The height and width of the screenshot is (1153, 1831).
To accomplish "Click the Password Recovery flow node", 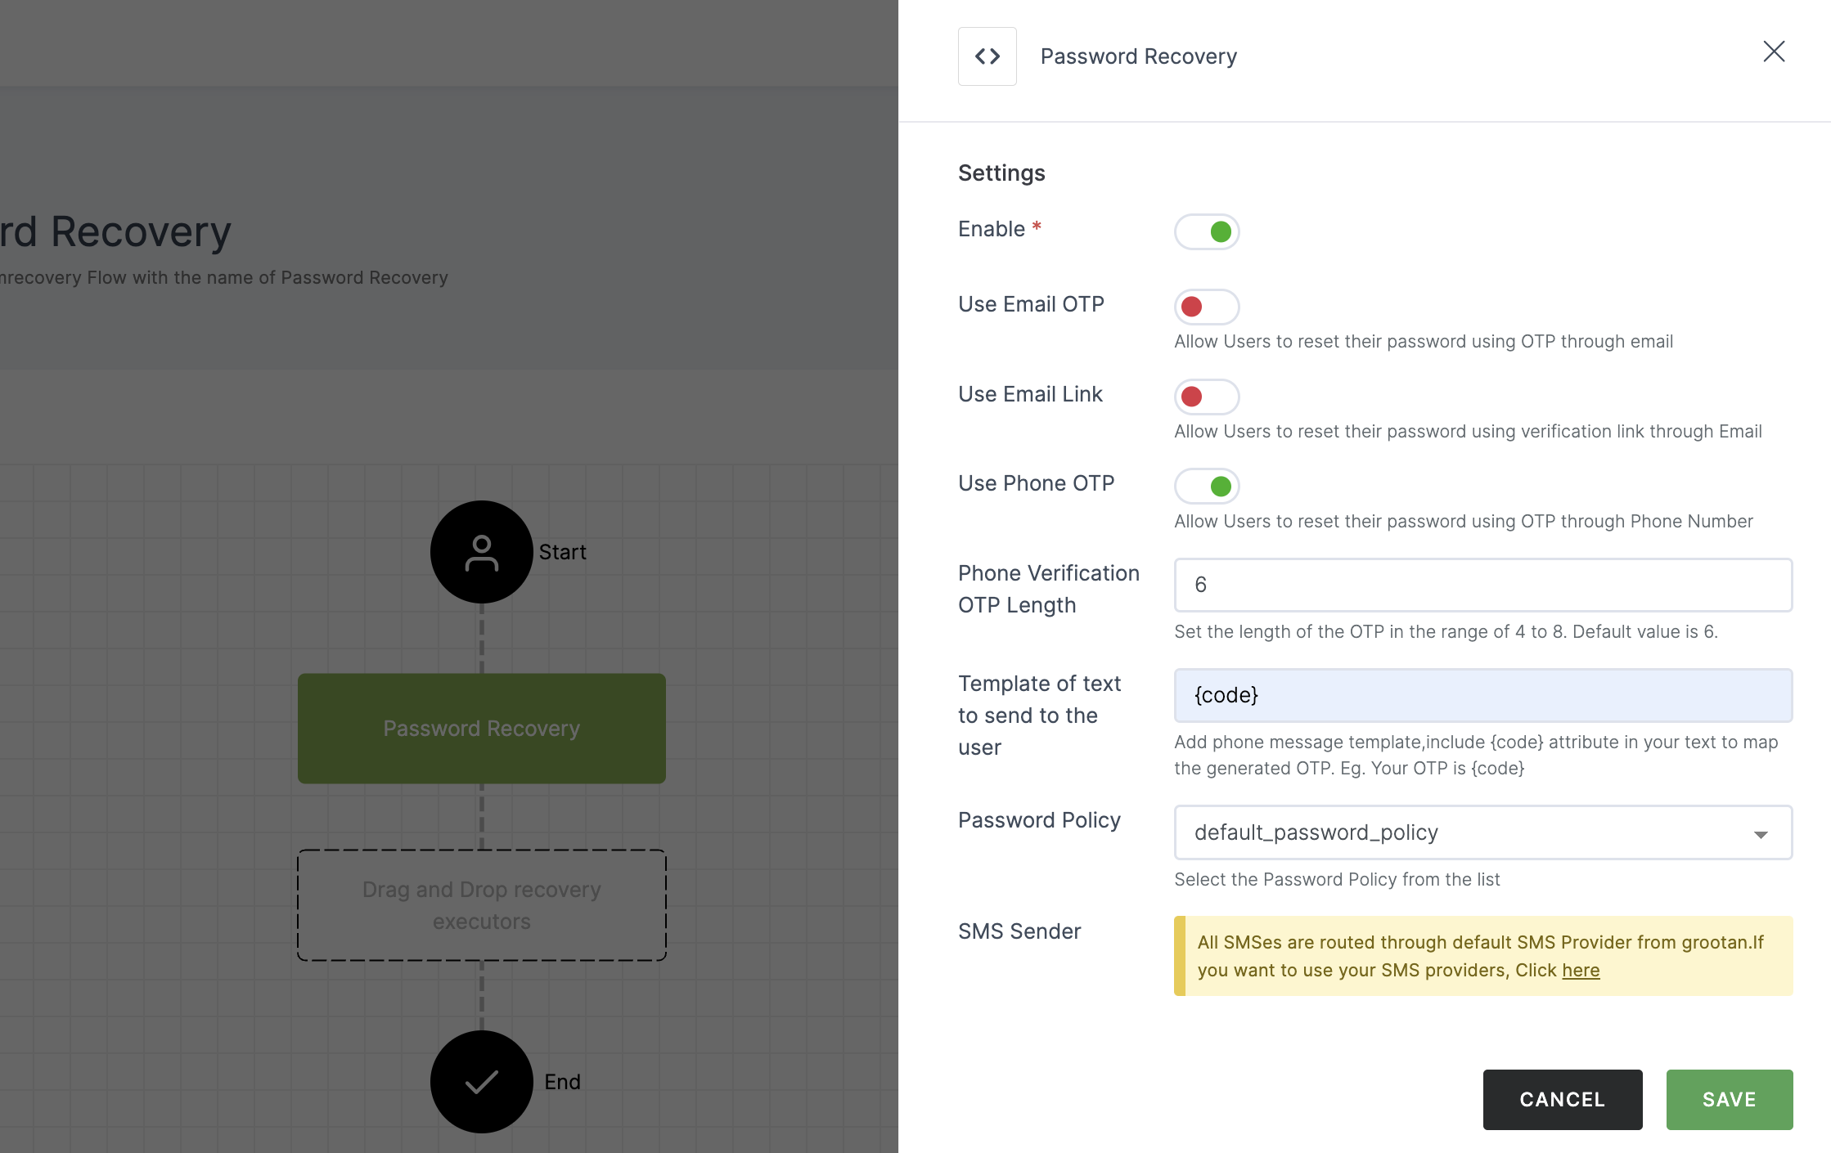I will (x=479, y=727).
